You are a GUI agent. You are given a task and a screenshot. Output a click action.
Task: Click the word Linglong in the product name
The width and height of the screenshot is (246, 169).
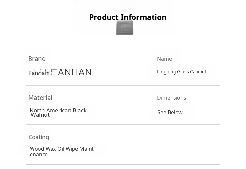pos(166,72)
